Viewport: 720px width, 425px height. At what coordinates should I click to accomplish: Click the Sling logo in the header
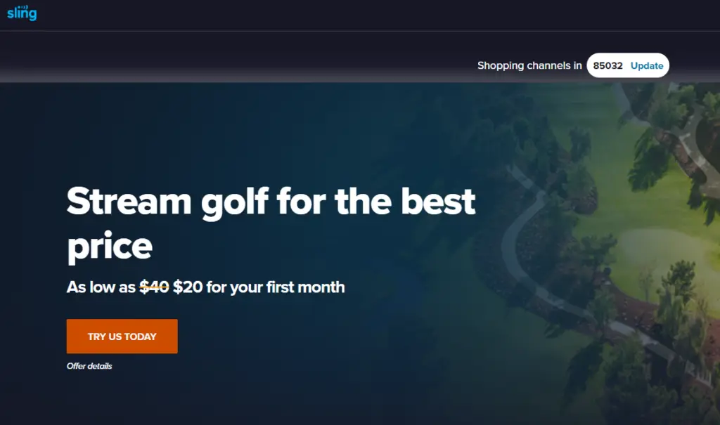pyautogui.click(x=22, y=13)
